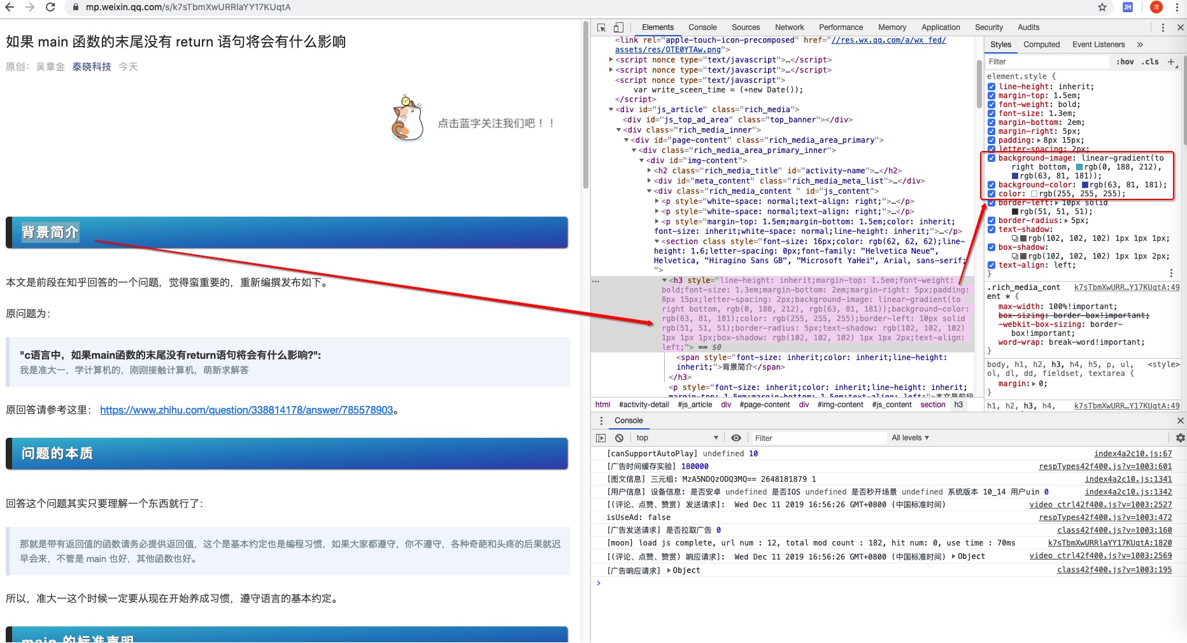Click the browser forward arrow

pyautogui.click(x=30, y=7)
